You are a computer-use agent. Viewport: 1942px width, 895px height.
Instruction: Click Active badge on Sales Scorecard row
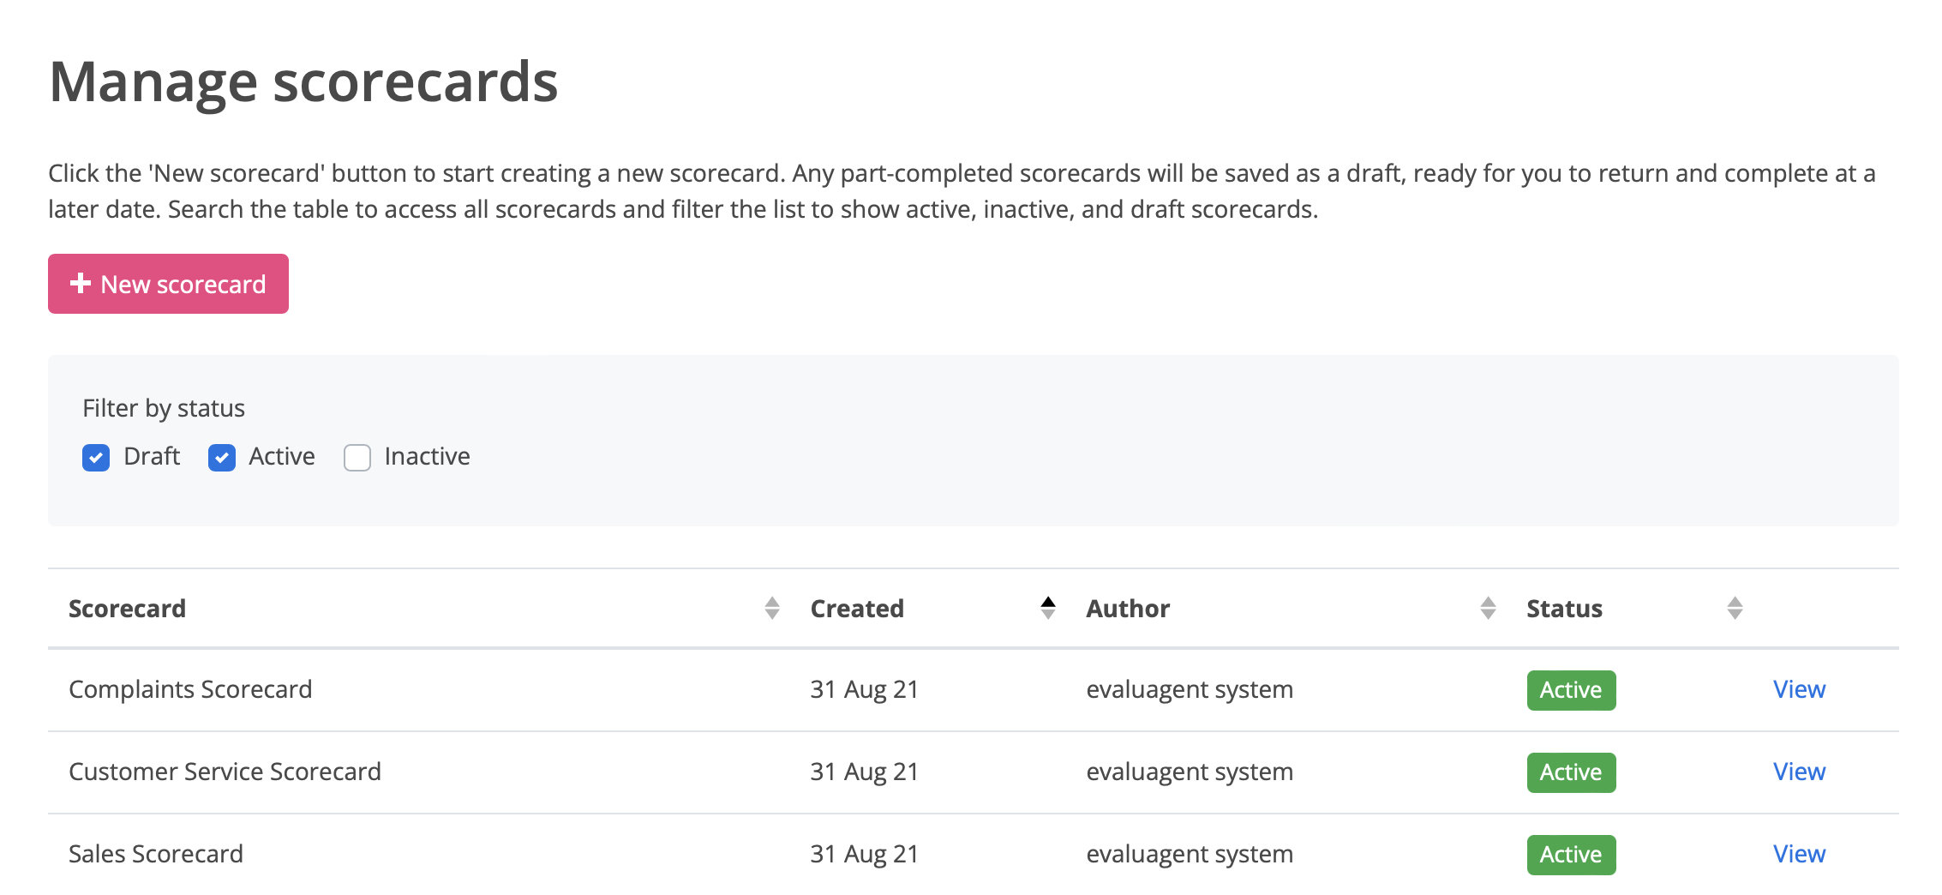coord(1571,855)
